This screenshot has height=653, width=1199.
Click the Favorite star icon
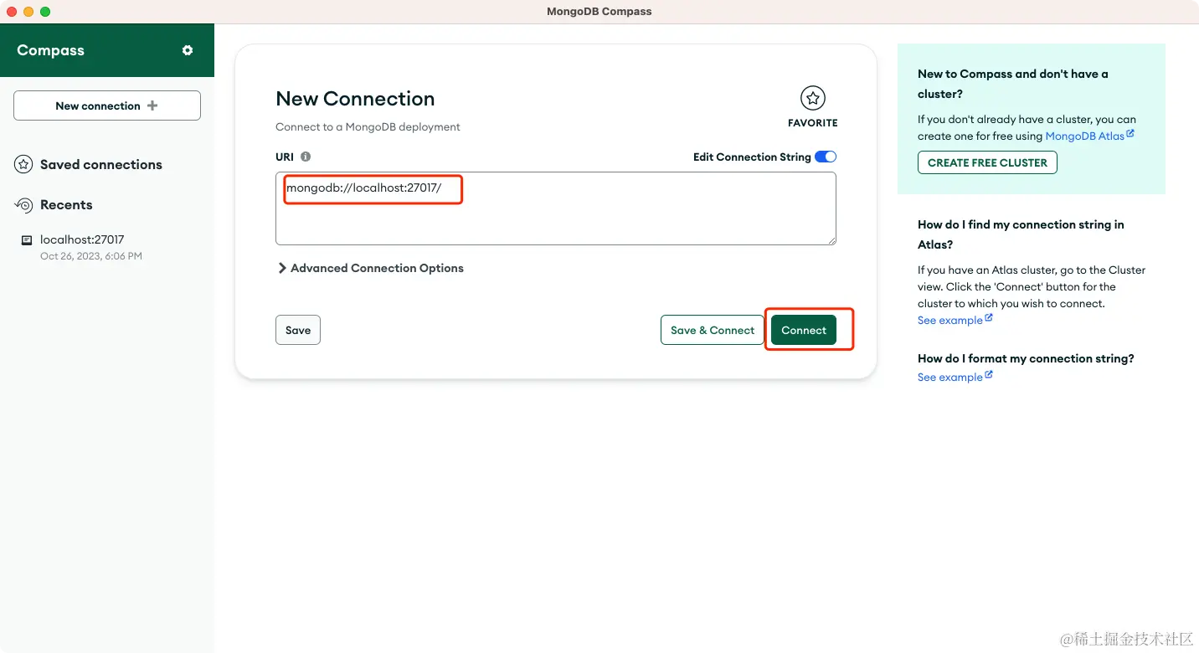click(x=812, y=99)
